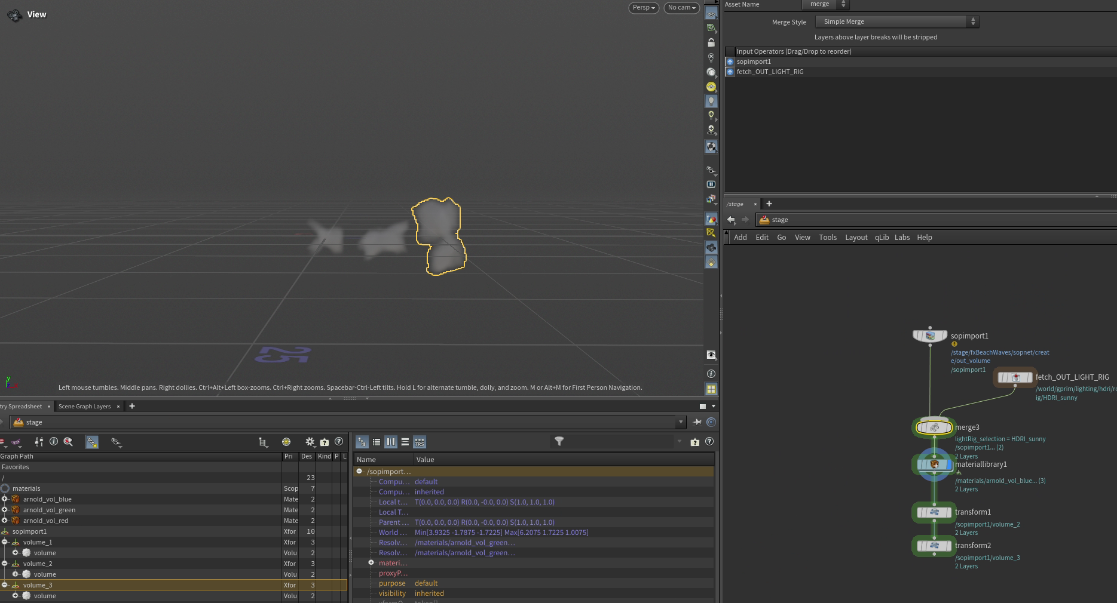Open the gear settings menu in scene graph toolbar
1117x603 pixels.
tap(310, 442)
